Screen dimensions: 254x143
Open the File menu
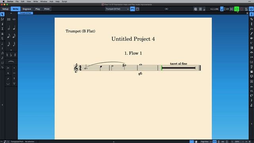coord(17,2)
